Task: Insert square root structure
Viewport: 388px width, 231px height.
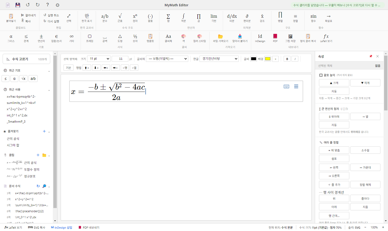Action: pos(120,18)
